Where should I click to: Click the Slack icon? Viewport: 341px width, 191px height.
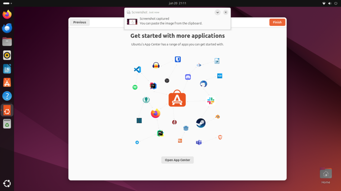click(210, 101)
